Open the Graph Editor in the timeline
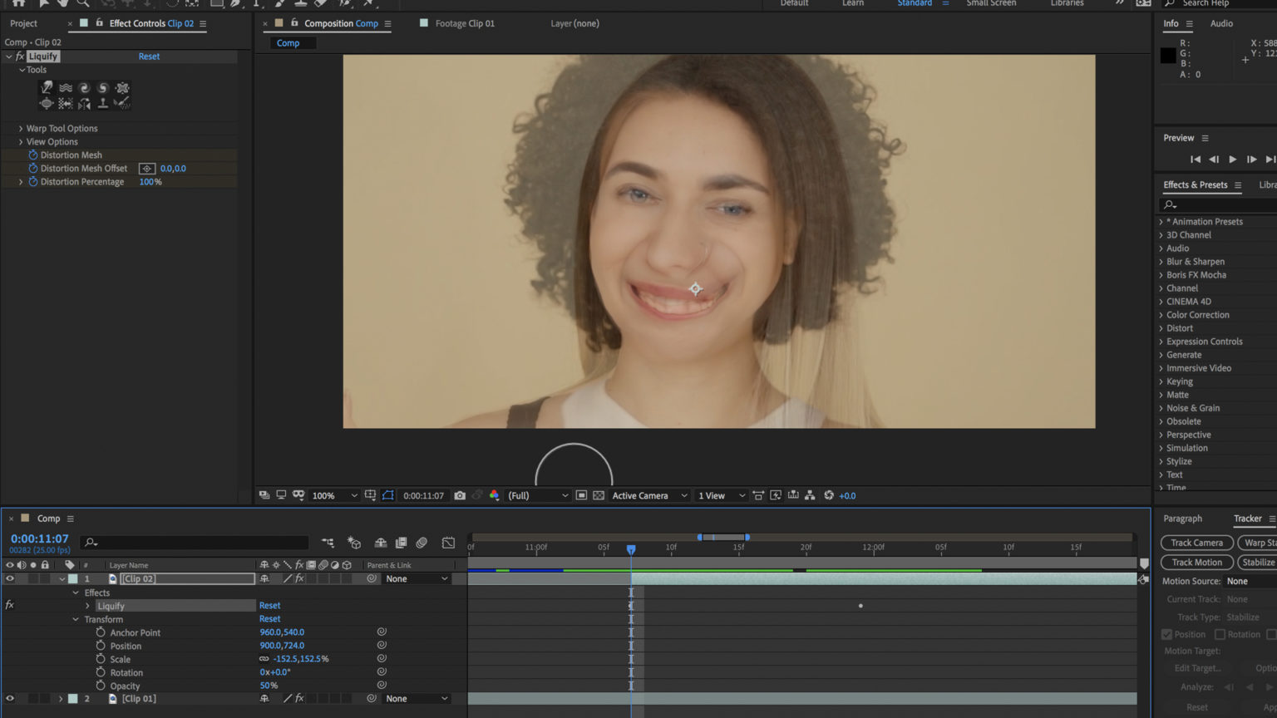Screen dimensions: 1277x718 click(x=448, y=543)
